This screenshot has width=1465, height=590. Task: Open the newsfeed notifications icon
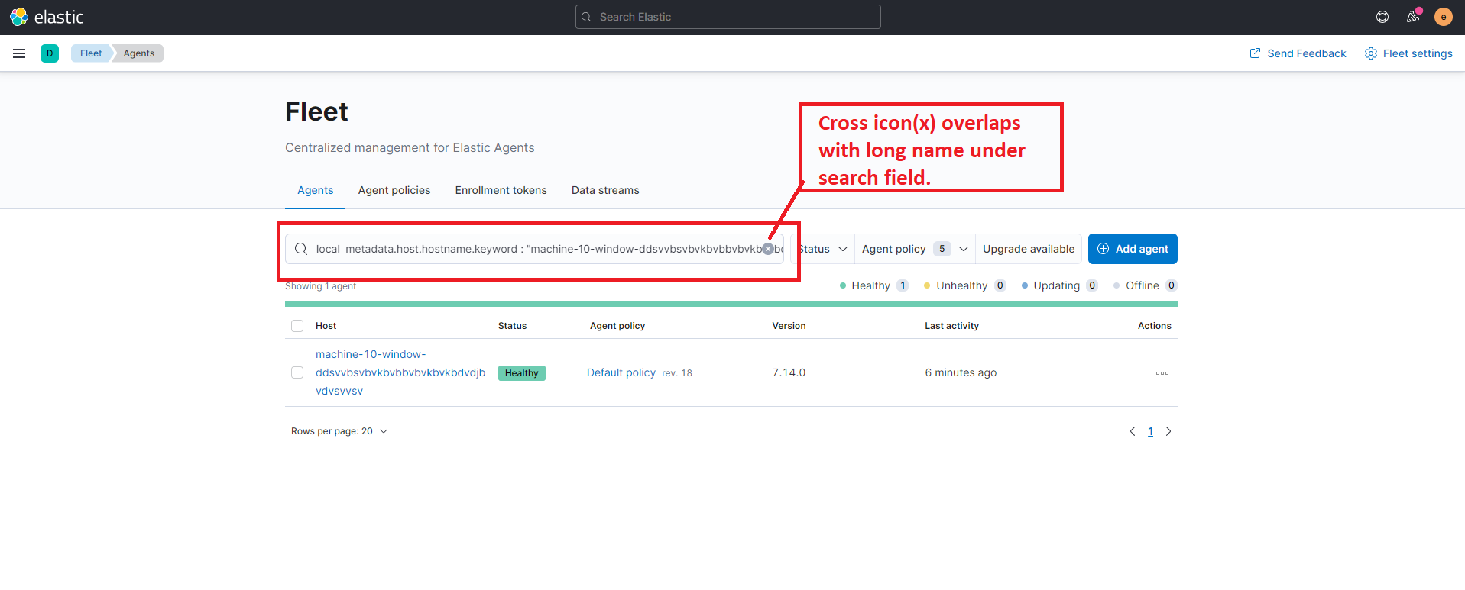coord(1413,17)
